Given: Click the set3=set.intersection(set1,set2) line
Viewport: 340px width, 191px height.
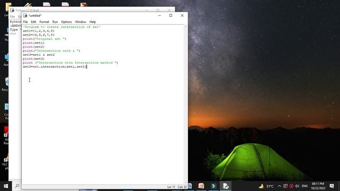Looking at the screenshot, I should 55,67.
